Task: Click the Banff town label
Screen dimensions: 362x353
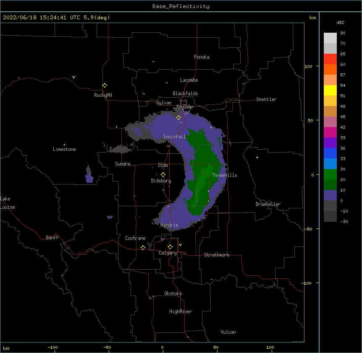Action: coord(52,238)
